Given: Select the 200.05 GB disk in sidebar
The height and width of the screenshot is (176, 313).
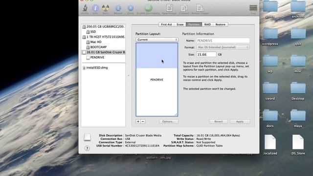Looking at the screenshot, I should (x=103, y=26).
